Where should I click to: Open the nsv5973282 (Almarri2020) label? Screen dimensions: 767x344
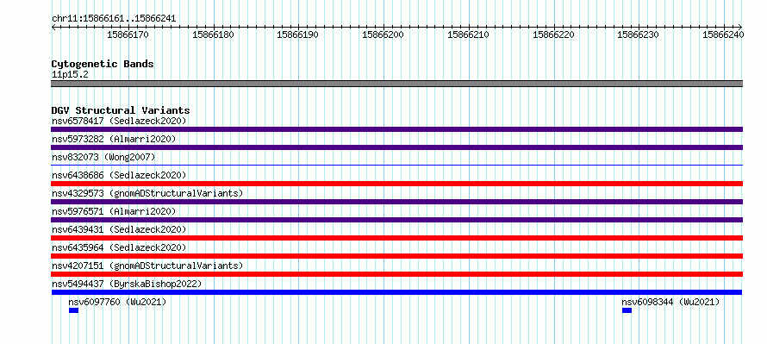(x=114, y=139)
